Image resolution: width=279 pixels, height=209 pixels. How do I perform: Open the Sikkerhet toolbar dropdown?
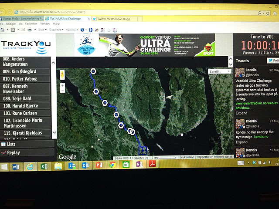coord(56,30)
